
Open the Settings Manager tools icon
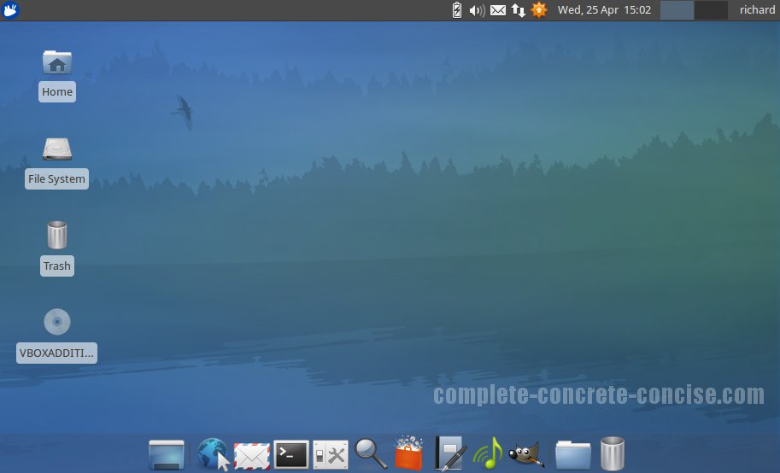[x=331, y=454]
